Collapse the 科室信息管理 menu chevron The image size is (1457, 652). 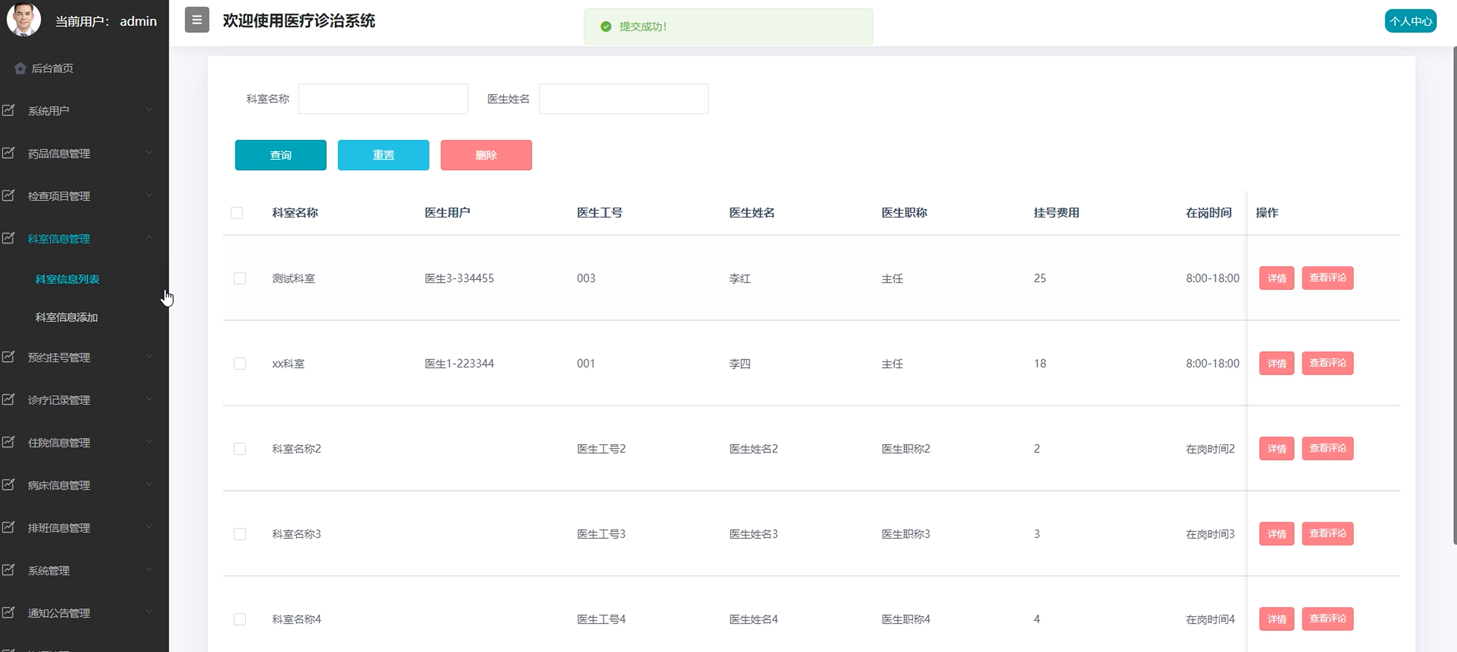[x=149, y=238]
